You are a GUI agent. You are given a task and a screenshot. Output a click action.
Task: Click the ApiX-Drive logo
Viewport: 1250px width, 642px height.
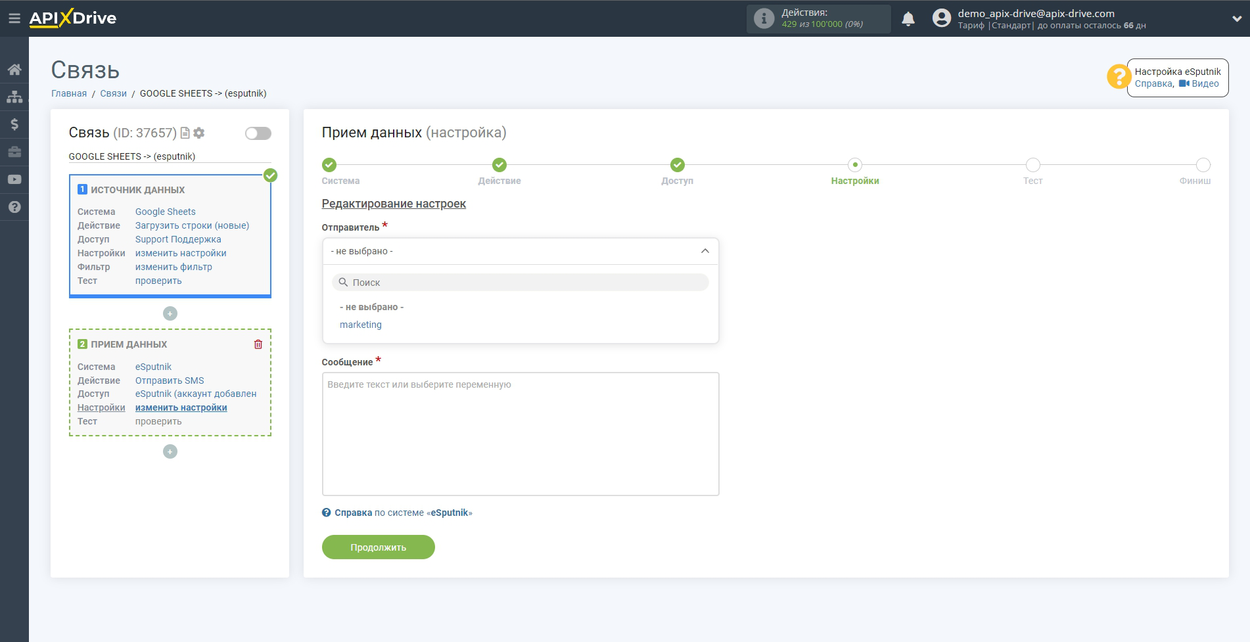pos(73,18)
